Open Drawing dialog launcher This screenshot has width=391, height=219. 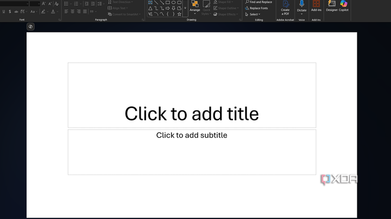click(x=240, y=20)
